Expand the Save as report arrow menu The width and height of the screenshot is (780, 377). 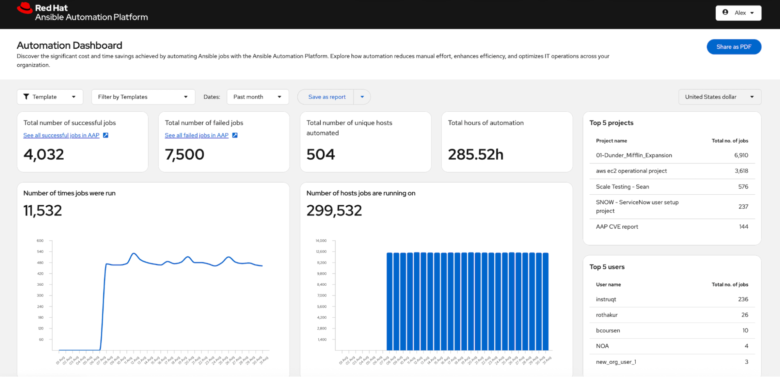pyautogui.click(x=362, y=97)
